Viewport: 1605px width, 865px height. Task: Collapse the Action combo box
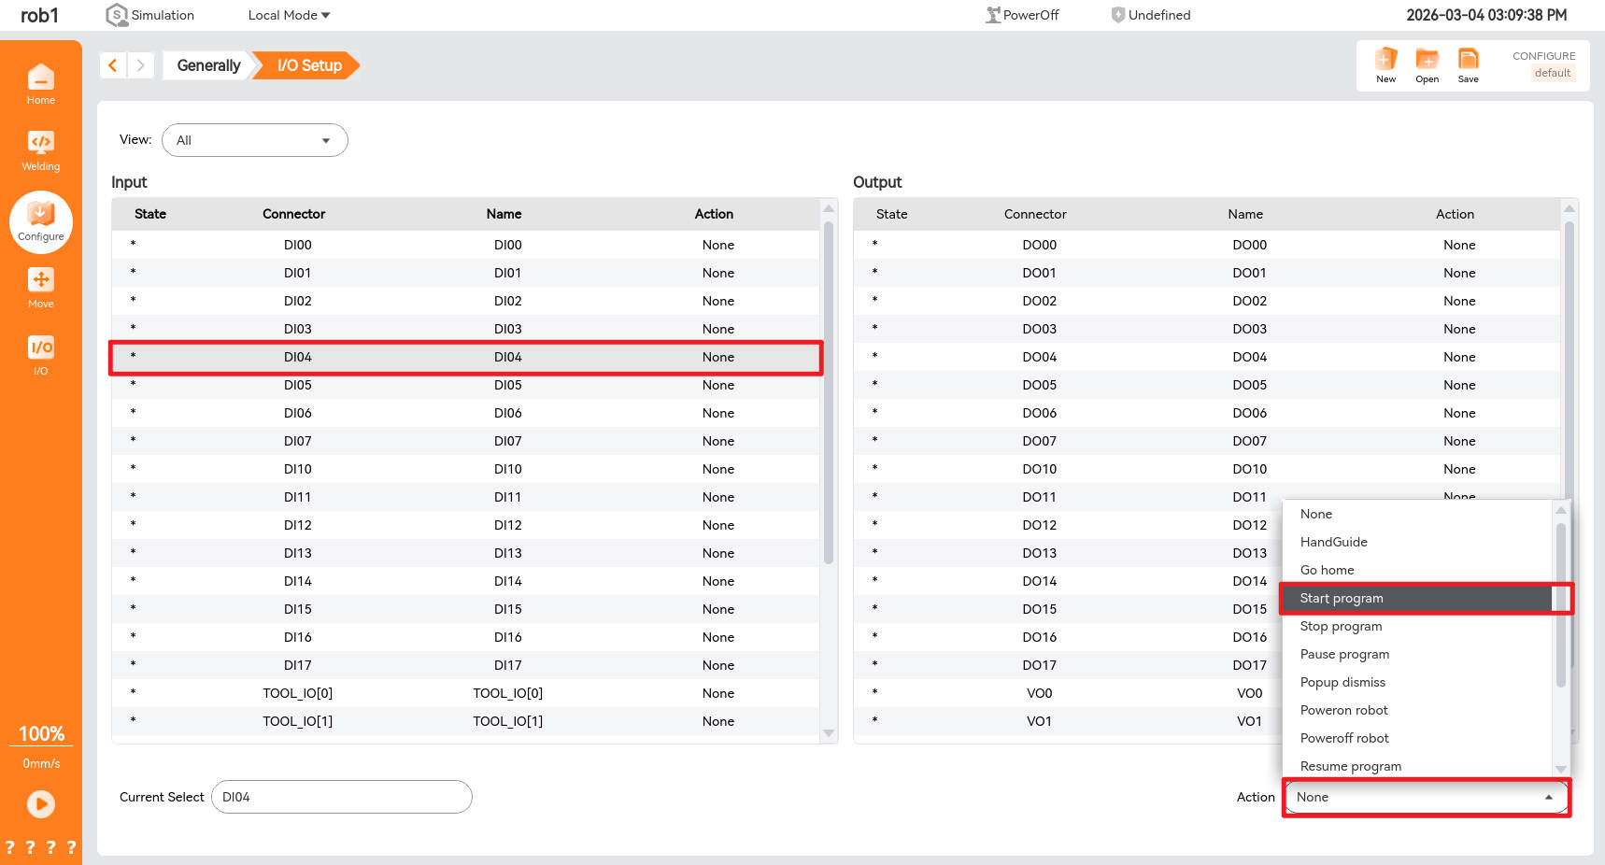1426,797
